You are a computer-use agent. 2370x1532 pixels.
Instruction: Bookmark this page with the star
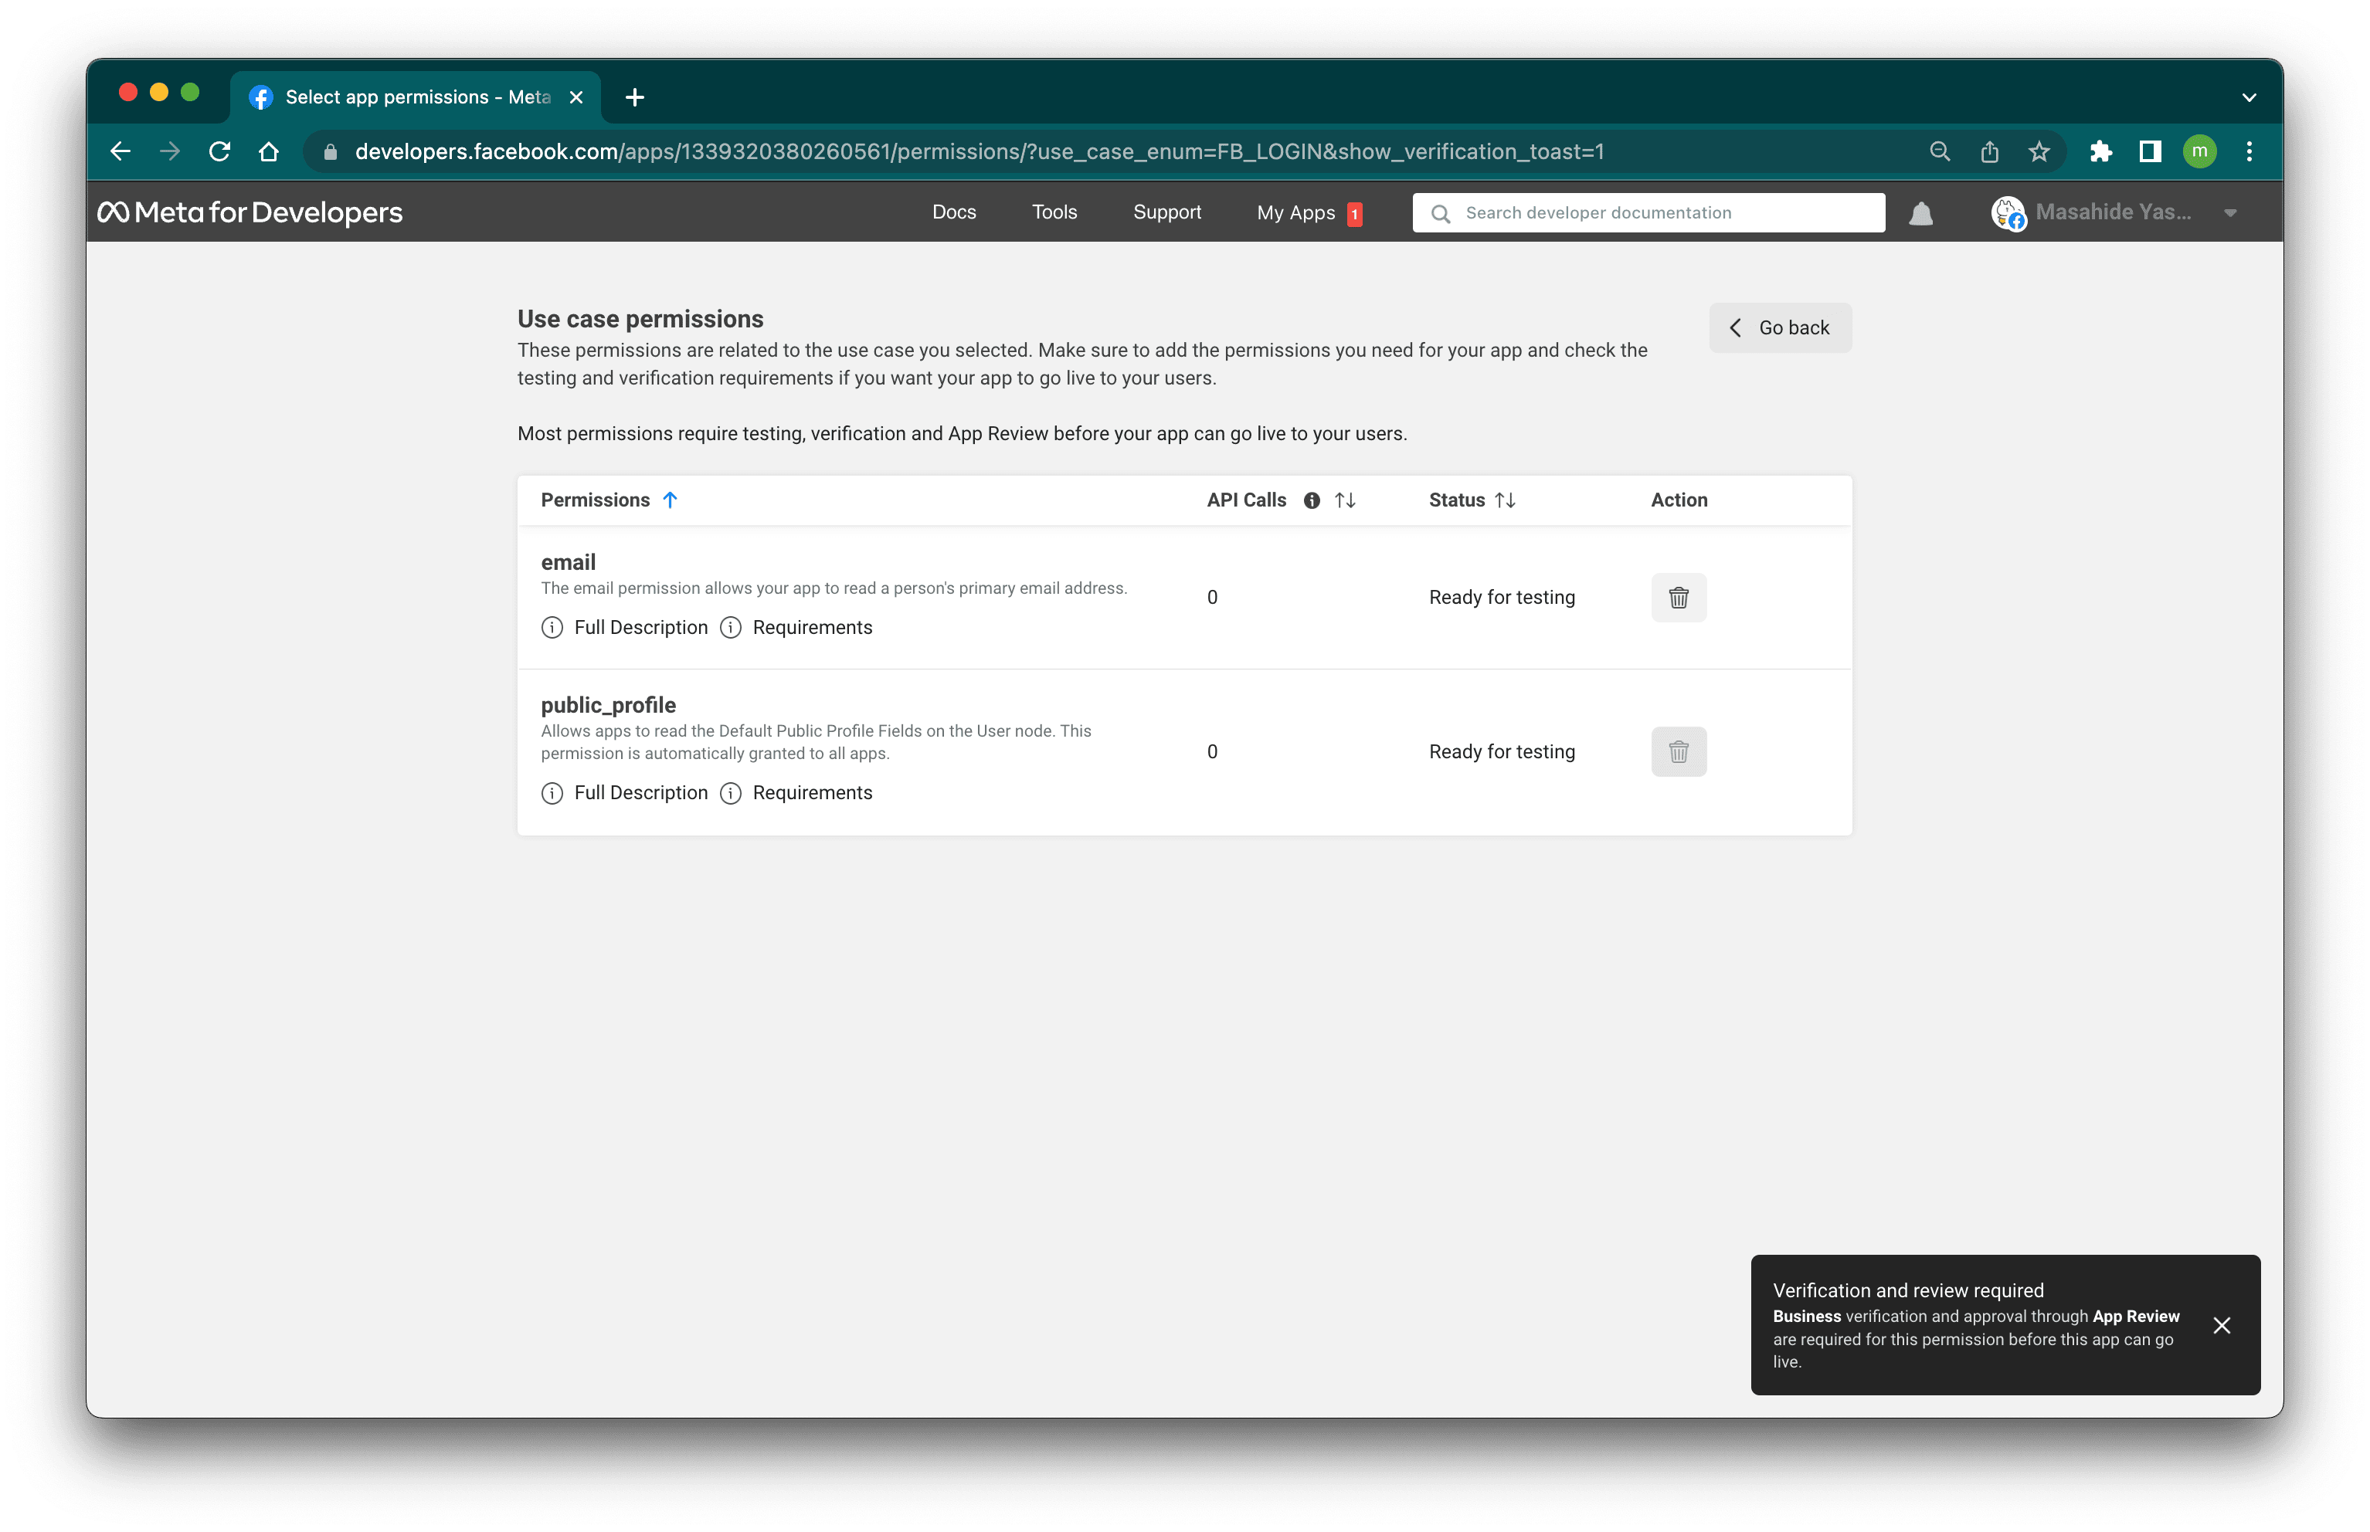click(2039, 151)
